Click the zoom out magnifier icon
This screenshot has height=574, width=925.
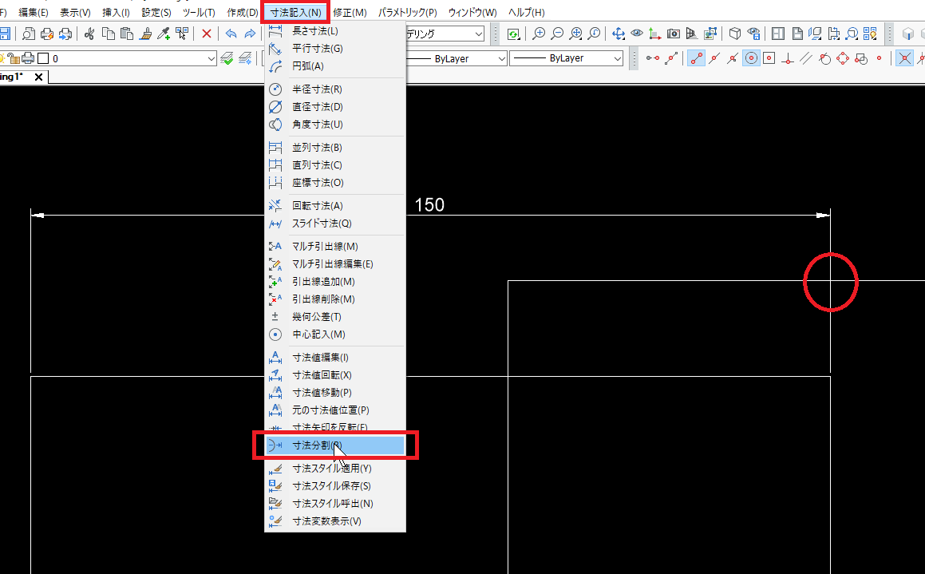point(557,34)
